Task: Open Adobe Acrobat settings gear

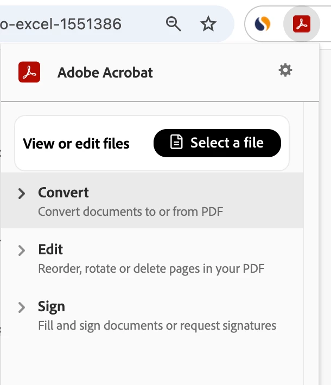Action: point(285,70)
